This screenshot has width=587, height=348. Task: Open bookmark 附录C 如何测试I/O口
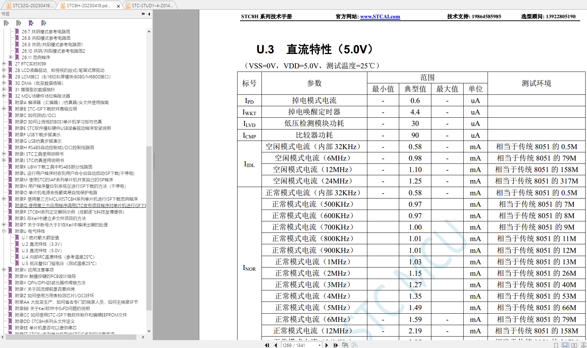click(35, 115)
